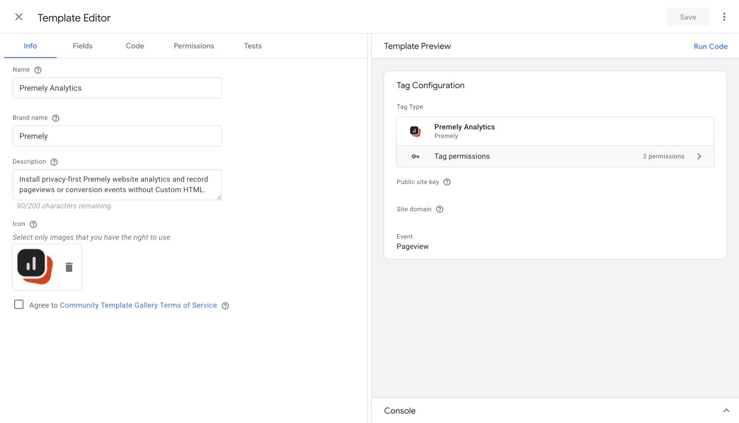739x423 pixels.
Task: Check the Agree to Terms of Service checkbox
Action: click(x=19, y=304)
